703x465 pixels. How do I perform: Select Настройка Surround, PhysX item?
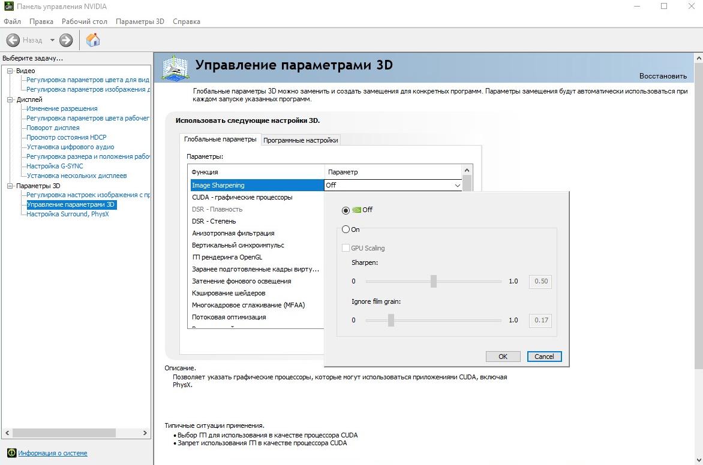click(68, 214)
